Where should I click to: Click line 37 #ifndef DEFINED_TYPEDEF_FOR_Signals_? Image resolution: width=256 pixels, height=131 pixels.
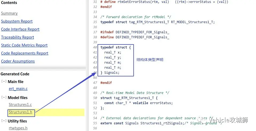click(x=135, y=32)
